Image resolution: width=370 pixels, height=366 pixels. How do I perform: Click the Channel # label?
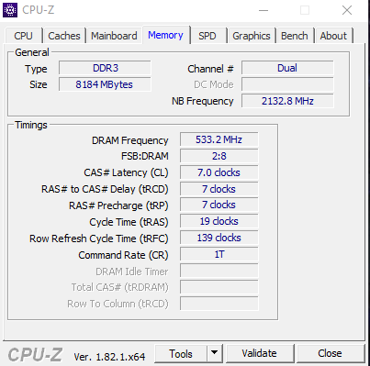(x=210, y=69)
